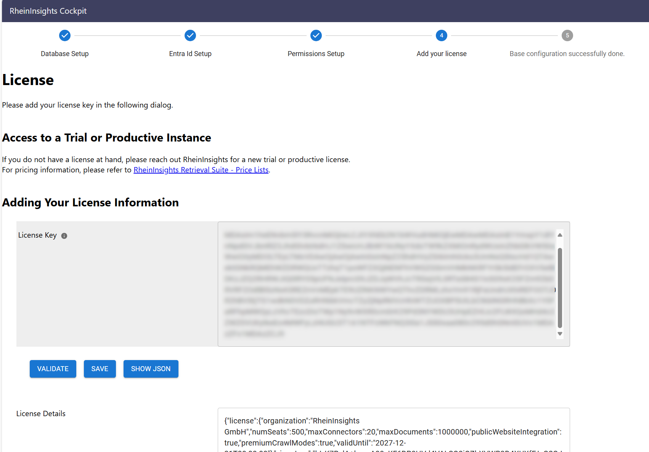Go to Permissions Setup step label
649x452 pixels.
tap(316, 54)
